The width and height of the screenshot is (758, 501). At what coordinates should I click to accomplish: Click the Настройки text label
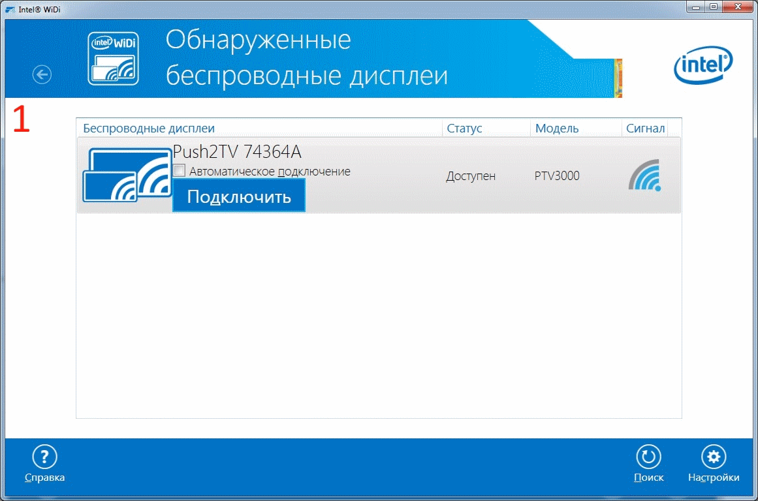pyautogui.click(x=713, y=477)
